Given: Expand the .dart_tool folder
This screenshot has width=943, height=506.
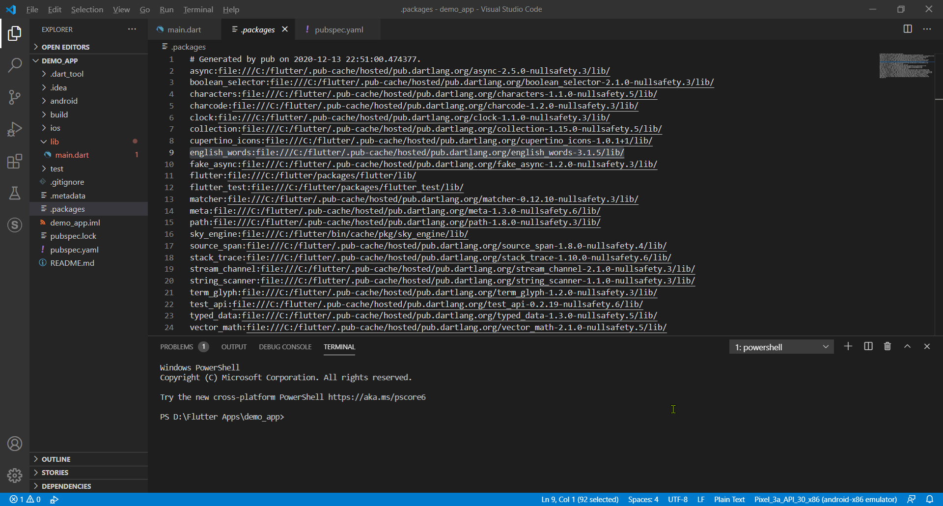Looking at the screenshot, I should click(x=88, y=74).
